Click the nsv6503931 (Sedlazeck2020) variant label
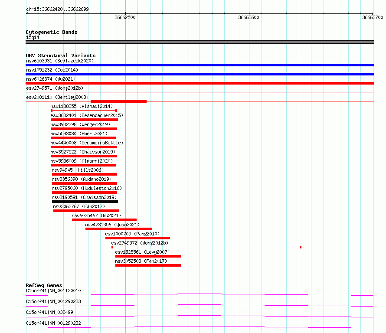386x333 pixels. click(x=60, y=61)
